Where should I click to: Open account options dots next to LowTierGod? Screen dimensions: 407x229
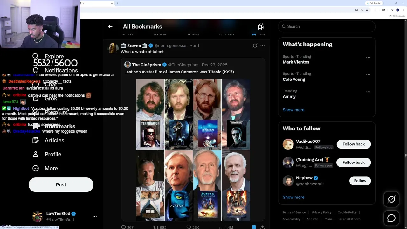[94, 216]
